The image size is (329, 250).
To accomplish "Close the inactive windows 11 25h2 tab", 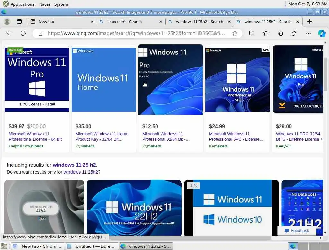I will pyautogui.click(x=229, y=22).
